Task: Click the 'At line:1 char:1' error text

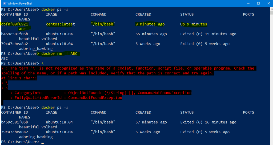Action: pos(19,78)
